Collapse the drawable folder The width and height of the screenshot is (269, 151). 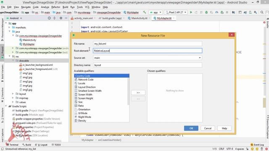coord(13,60)
